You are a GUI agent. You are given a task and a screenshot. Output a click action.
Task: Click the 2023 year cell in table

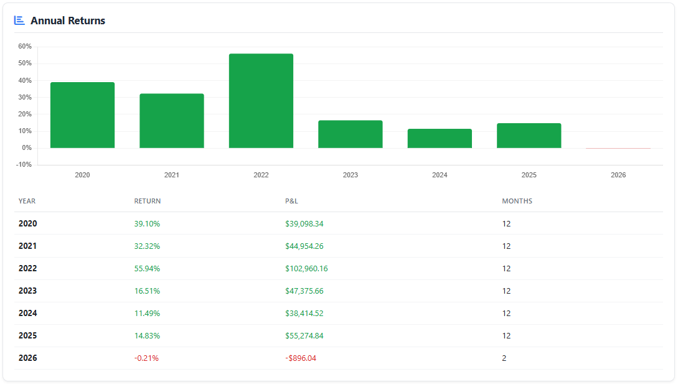(27, 291)
